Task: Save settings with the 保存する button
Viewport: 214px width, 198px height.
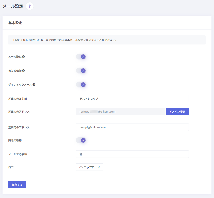Action: (x=17, y=185)
